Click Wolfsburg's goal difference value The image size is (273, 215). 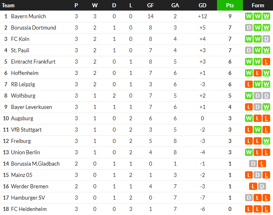pos(202,96)
